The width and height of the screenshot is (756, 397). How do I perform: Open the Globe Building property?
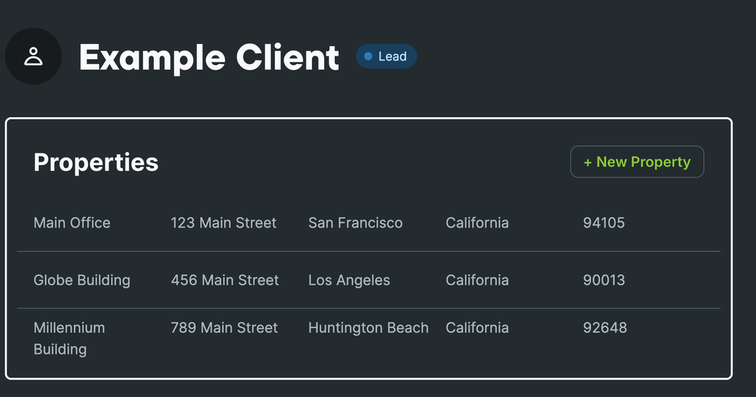coord(82,281)
